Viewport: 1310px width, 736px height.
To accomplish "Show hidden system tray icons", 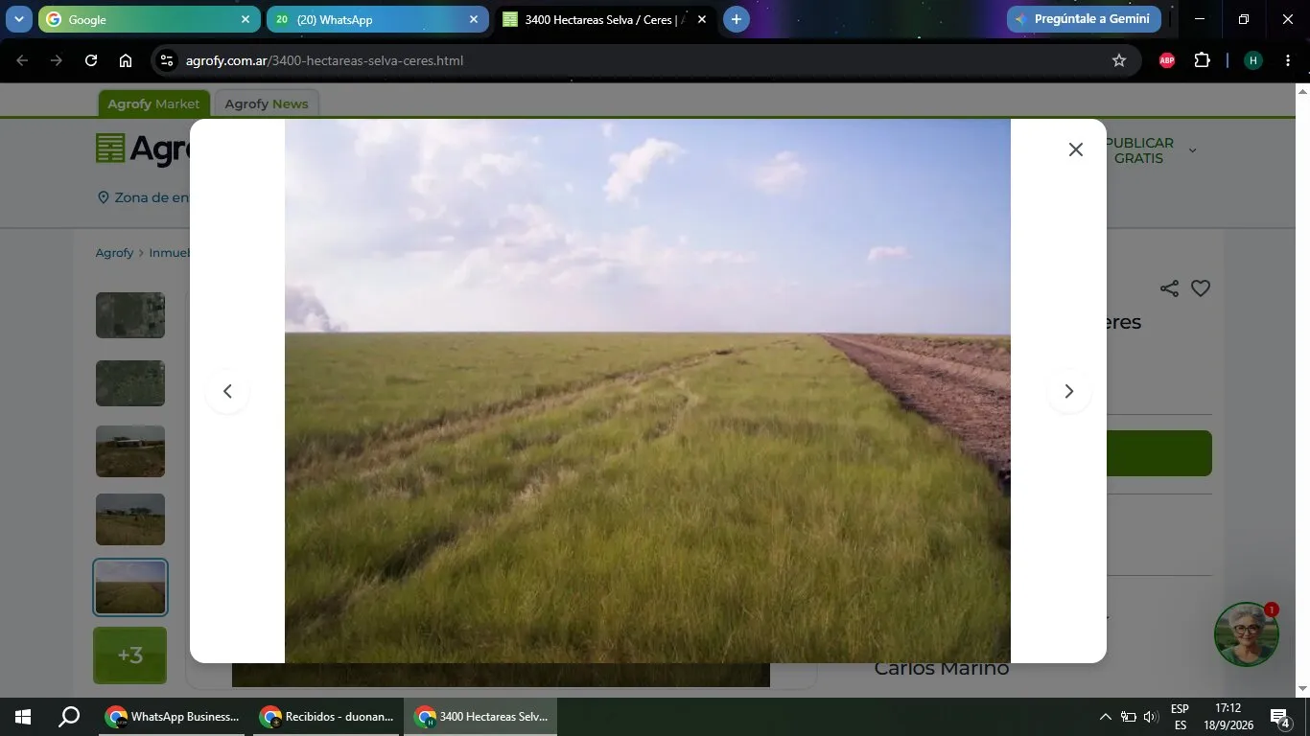I will (x=1105, y=717).
